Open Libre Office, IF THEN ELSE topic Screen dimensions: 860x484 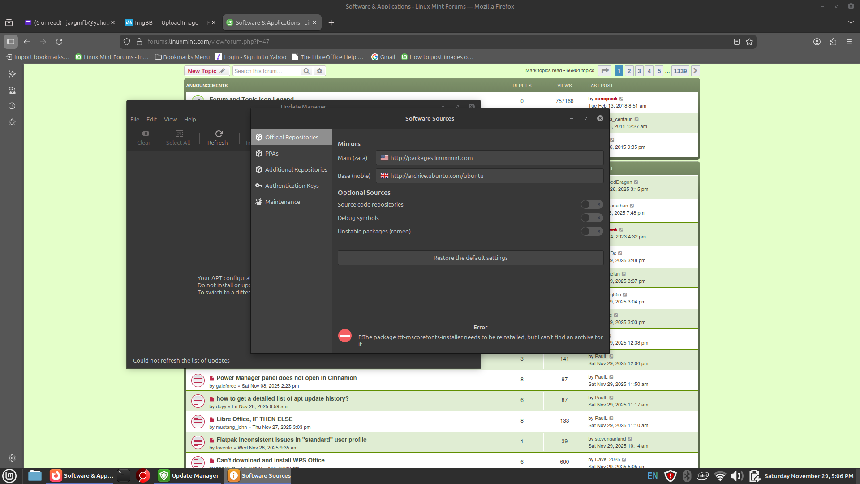pyautogui.click(x=254, y=419)
